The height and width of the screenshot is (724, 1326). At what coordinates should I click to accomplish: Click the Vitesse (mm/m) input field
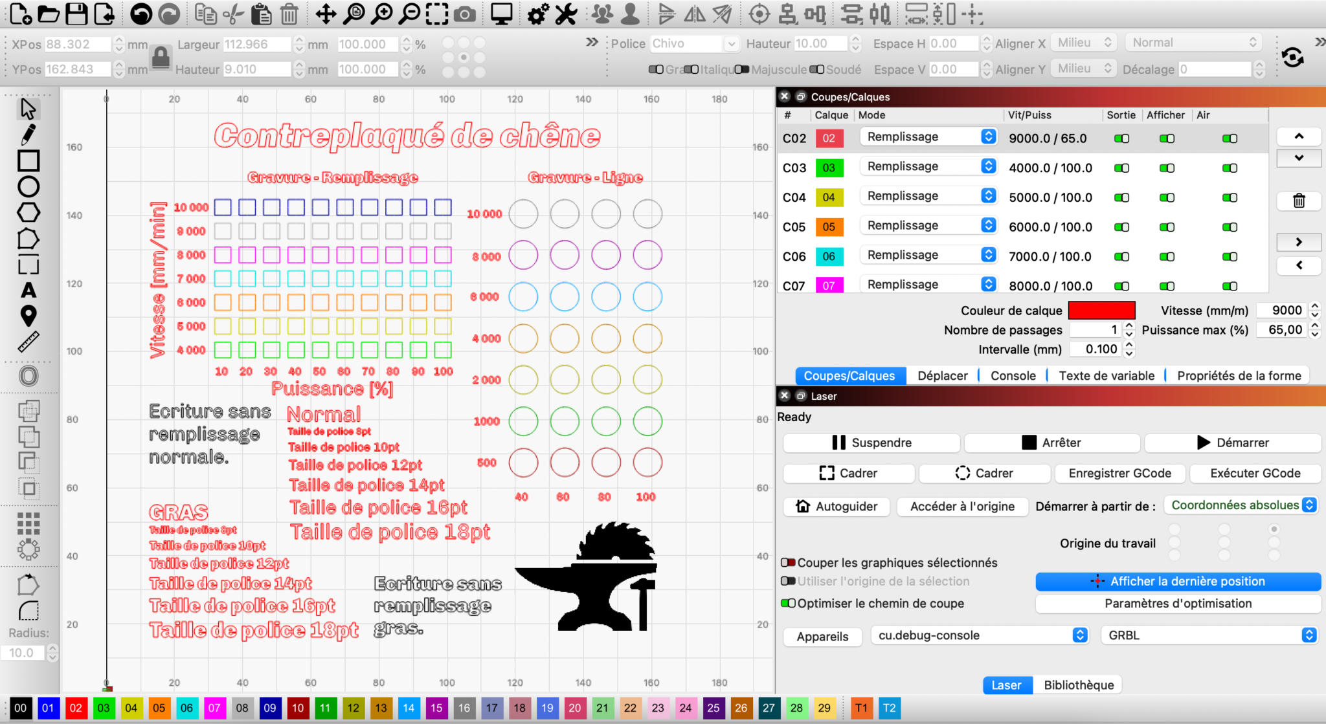pyautogui.click(x=1282, y=311)
